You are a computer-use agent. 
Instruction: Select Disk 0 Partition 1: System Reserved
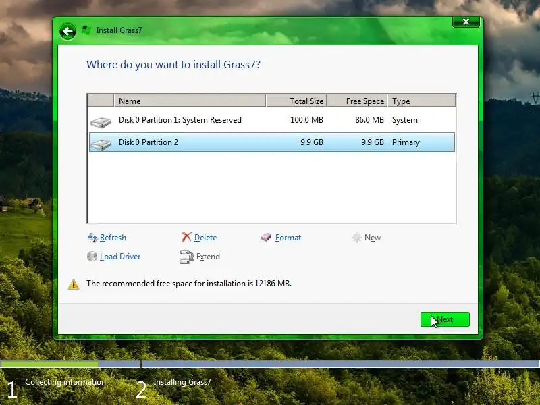coord(272,120)
